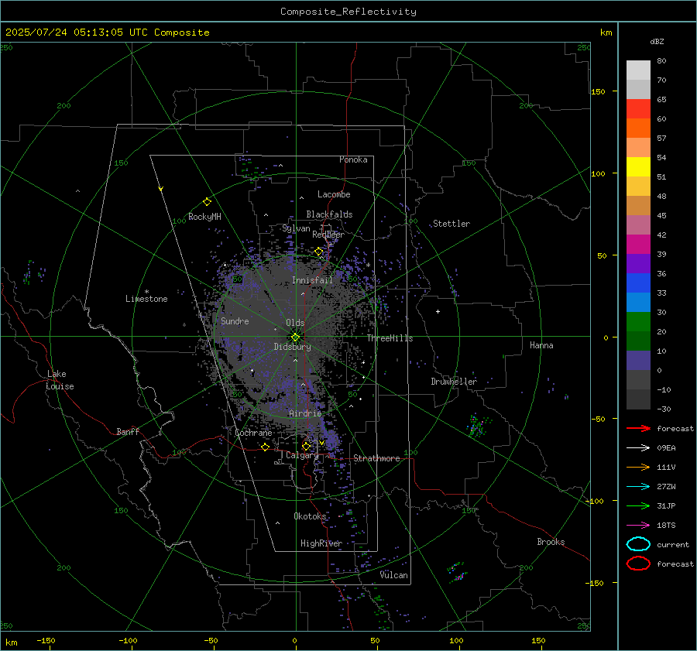Click the Okotoks city label
The height and width of the screenshot is (651, 697).
tap(310, 516)
